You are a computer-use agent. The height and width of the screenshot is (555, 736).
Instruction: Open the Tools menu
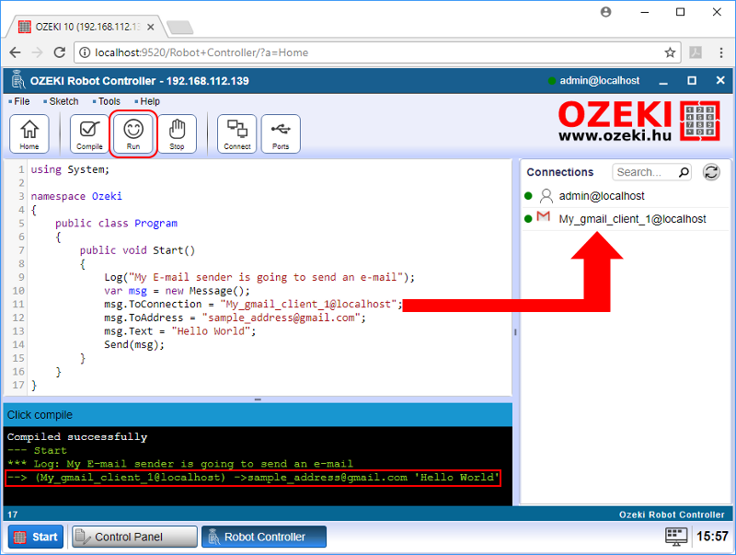(109, 101)
